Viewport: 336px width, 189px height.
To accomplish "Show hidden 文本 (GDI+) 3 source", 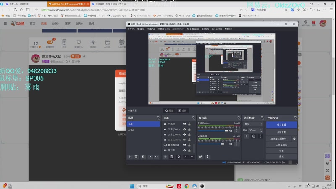I will (x=184, y=140).
